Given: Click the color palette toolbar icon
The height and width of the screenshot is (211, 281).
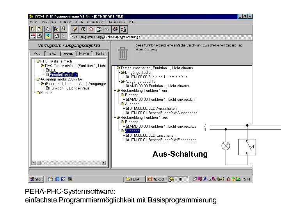Looking at the screenshot, I should click(116, 29).
